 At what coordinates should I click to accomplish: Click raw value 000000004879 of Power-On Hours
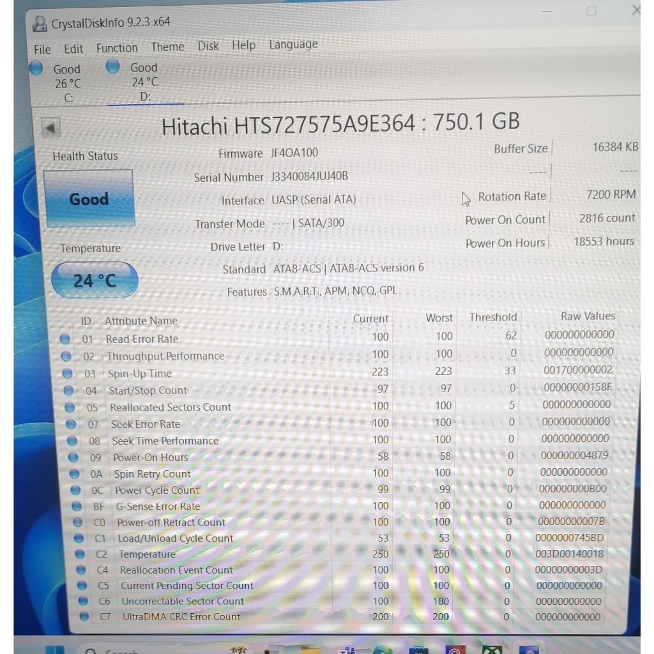click(x=574, y=455)
